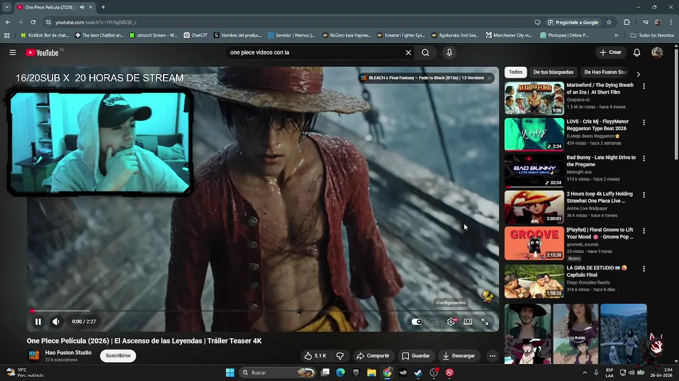Bookmark this page with the star
This screenshot has width=679, height=381.
coord(609,22)
